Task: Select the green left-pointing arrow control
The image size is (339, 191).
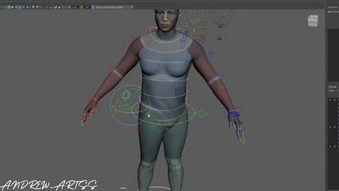Action: 126,107
